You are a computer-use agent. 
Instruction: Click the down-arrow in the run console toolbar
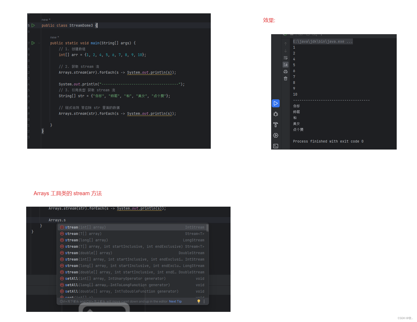point(286,51)
